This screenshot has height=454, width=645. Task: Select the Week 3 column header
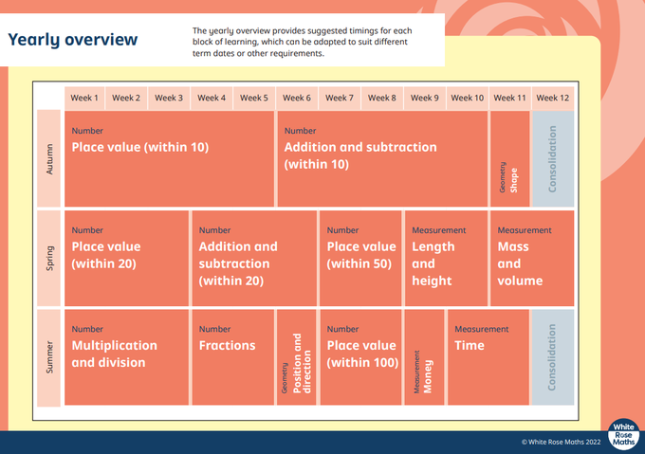(169, 98)
